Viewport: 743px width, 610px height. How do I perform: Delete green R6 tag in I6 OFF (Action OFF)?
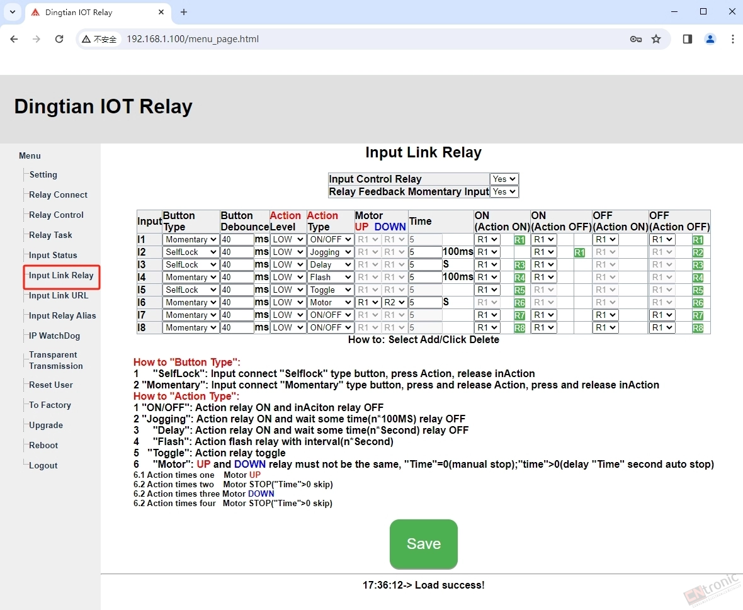click(x=698, y=303)
